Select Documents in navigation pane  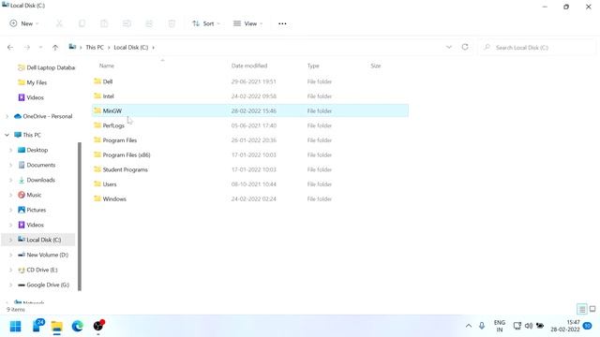tap(37, 165)
